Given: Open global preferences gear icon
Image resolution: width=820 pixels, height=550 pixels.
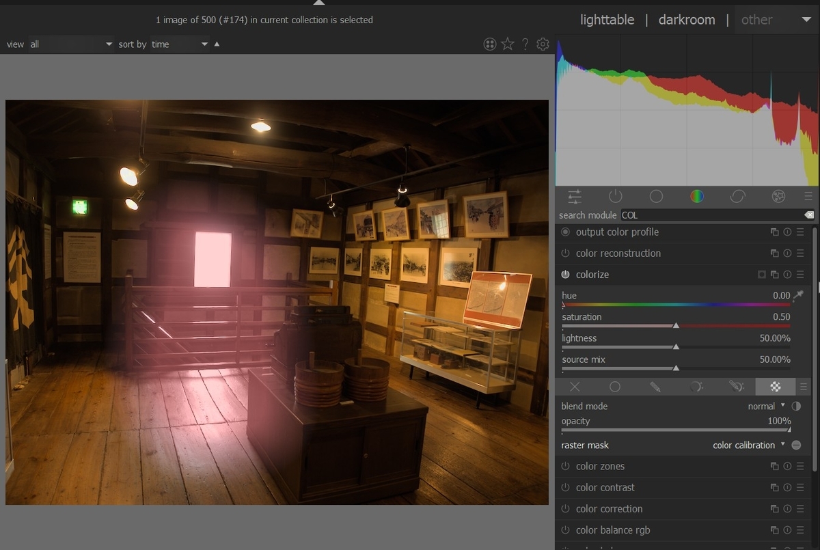Looking at the screenshot, I should pyautogui.click(x=543, y=44).
